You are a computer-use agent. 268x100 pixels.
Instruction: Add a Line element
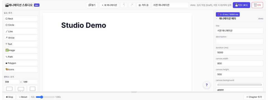[21, 31]
